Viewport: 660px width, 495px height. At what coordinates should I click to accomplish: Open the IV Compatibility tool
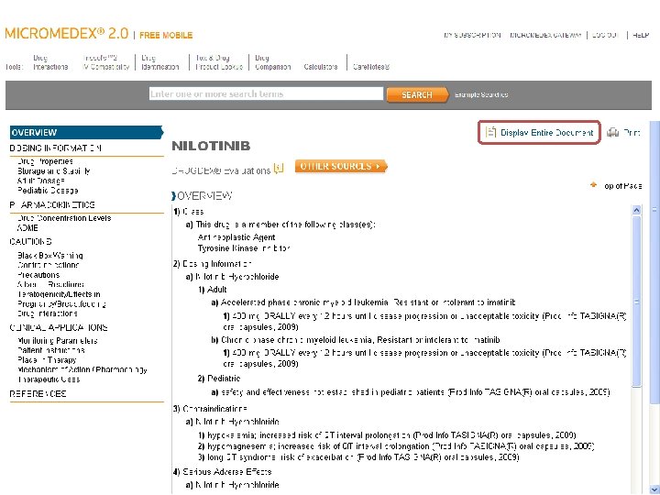coord(105,62)
